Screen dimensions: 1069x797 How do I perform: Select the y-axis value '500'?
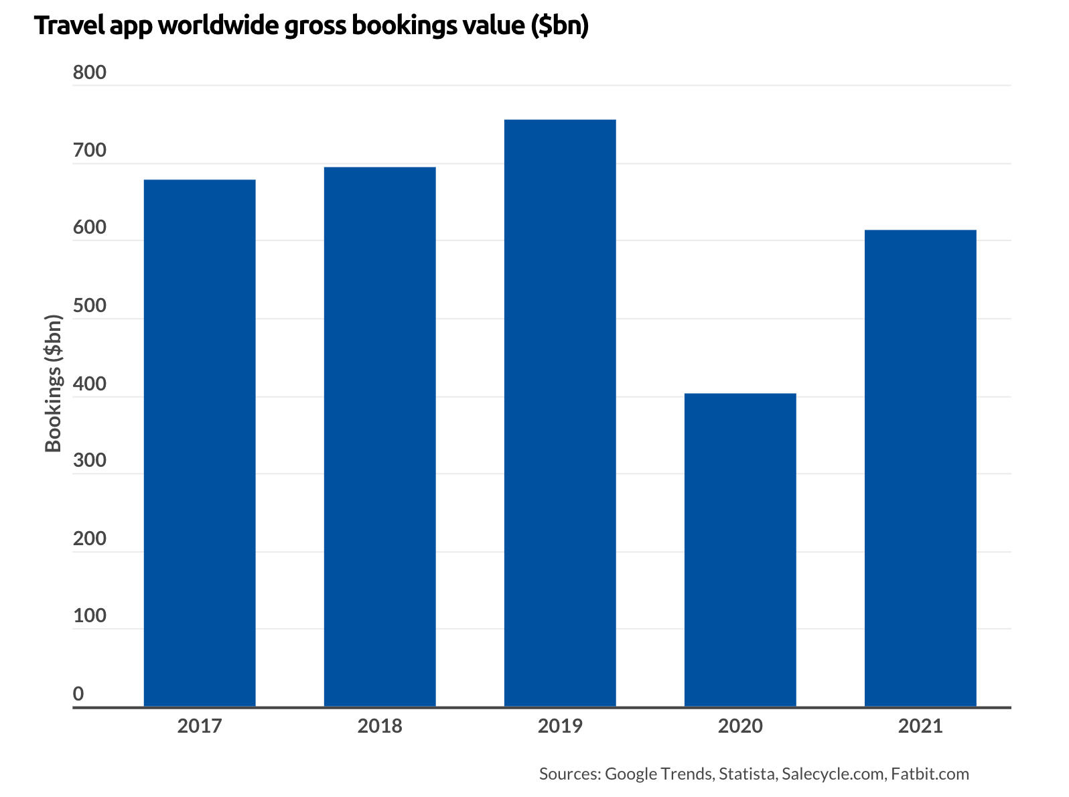90,306
